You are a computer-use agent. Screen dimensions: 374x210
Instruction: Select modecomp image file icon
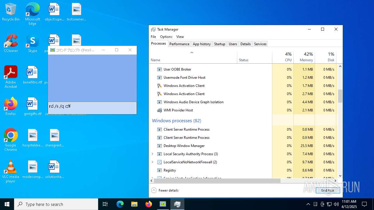click(x=33, y=170)
